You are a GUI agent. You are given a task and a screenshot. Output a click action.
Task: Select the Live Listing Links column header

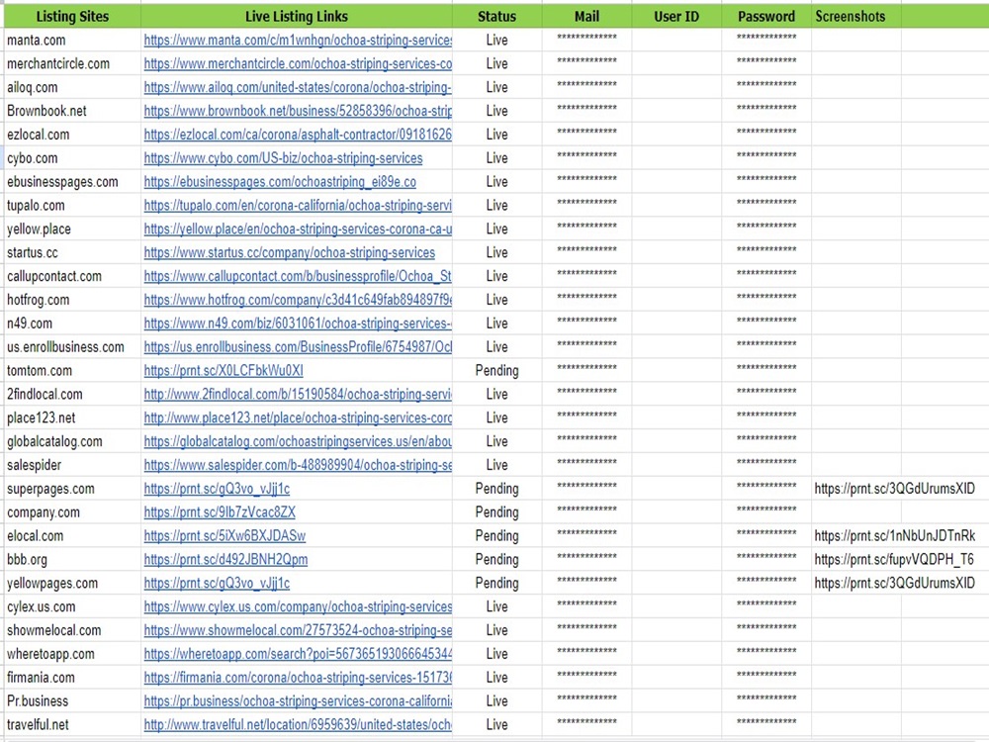click(x=297, y=17)
